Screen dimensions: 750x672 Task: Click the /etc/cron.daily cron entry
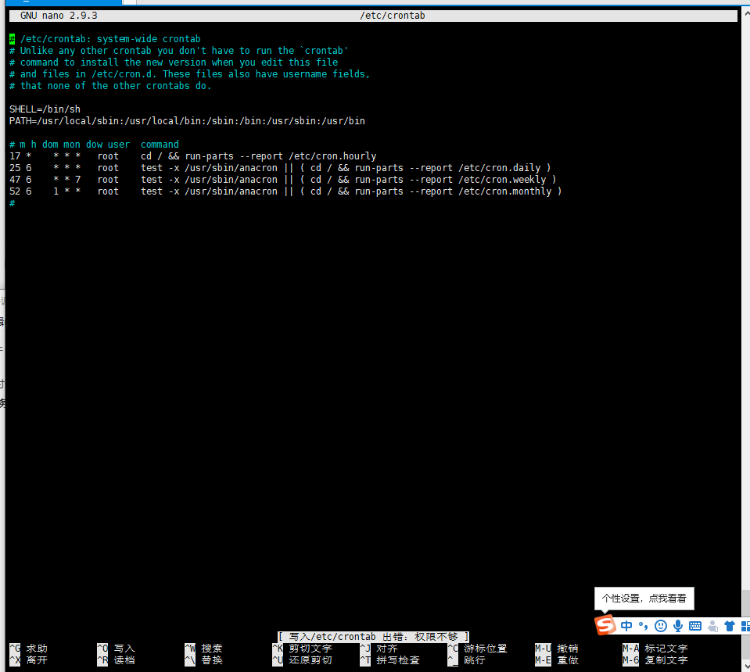tap(280, 167)
